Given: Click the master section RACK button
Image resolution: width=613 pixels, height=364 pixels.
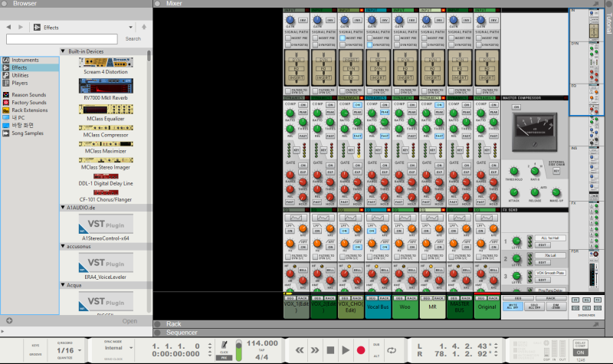Looking at the screenshot, I should coord(550,298).
